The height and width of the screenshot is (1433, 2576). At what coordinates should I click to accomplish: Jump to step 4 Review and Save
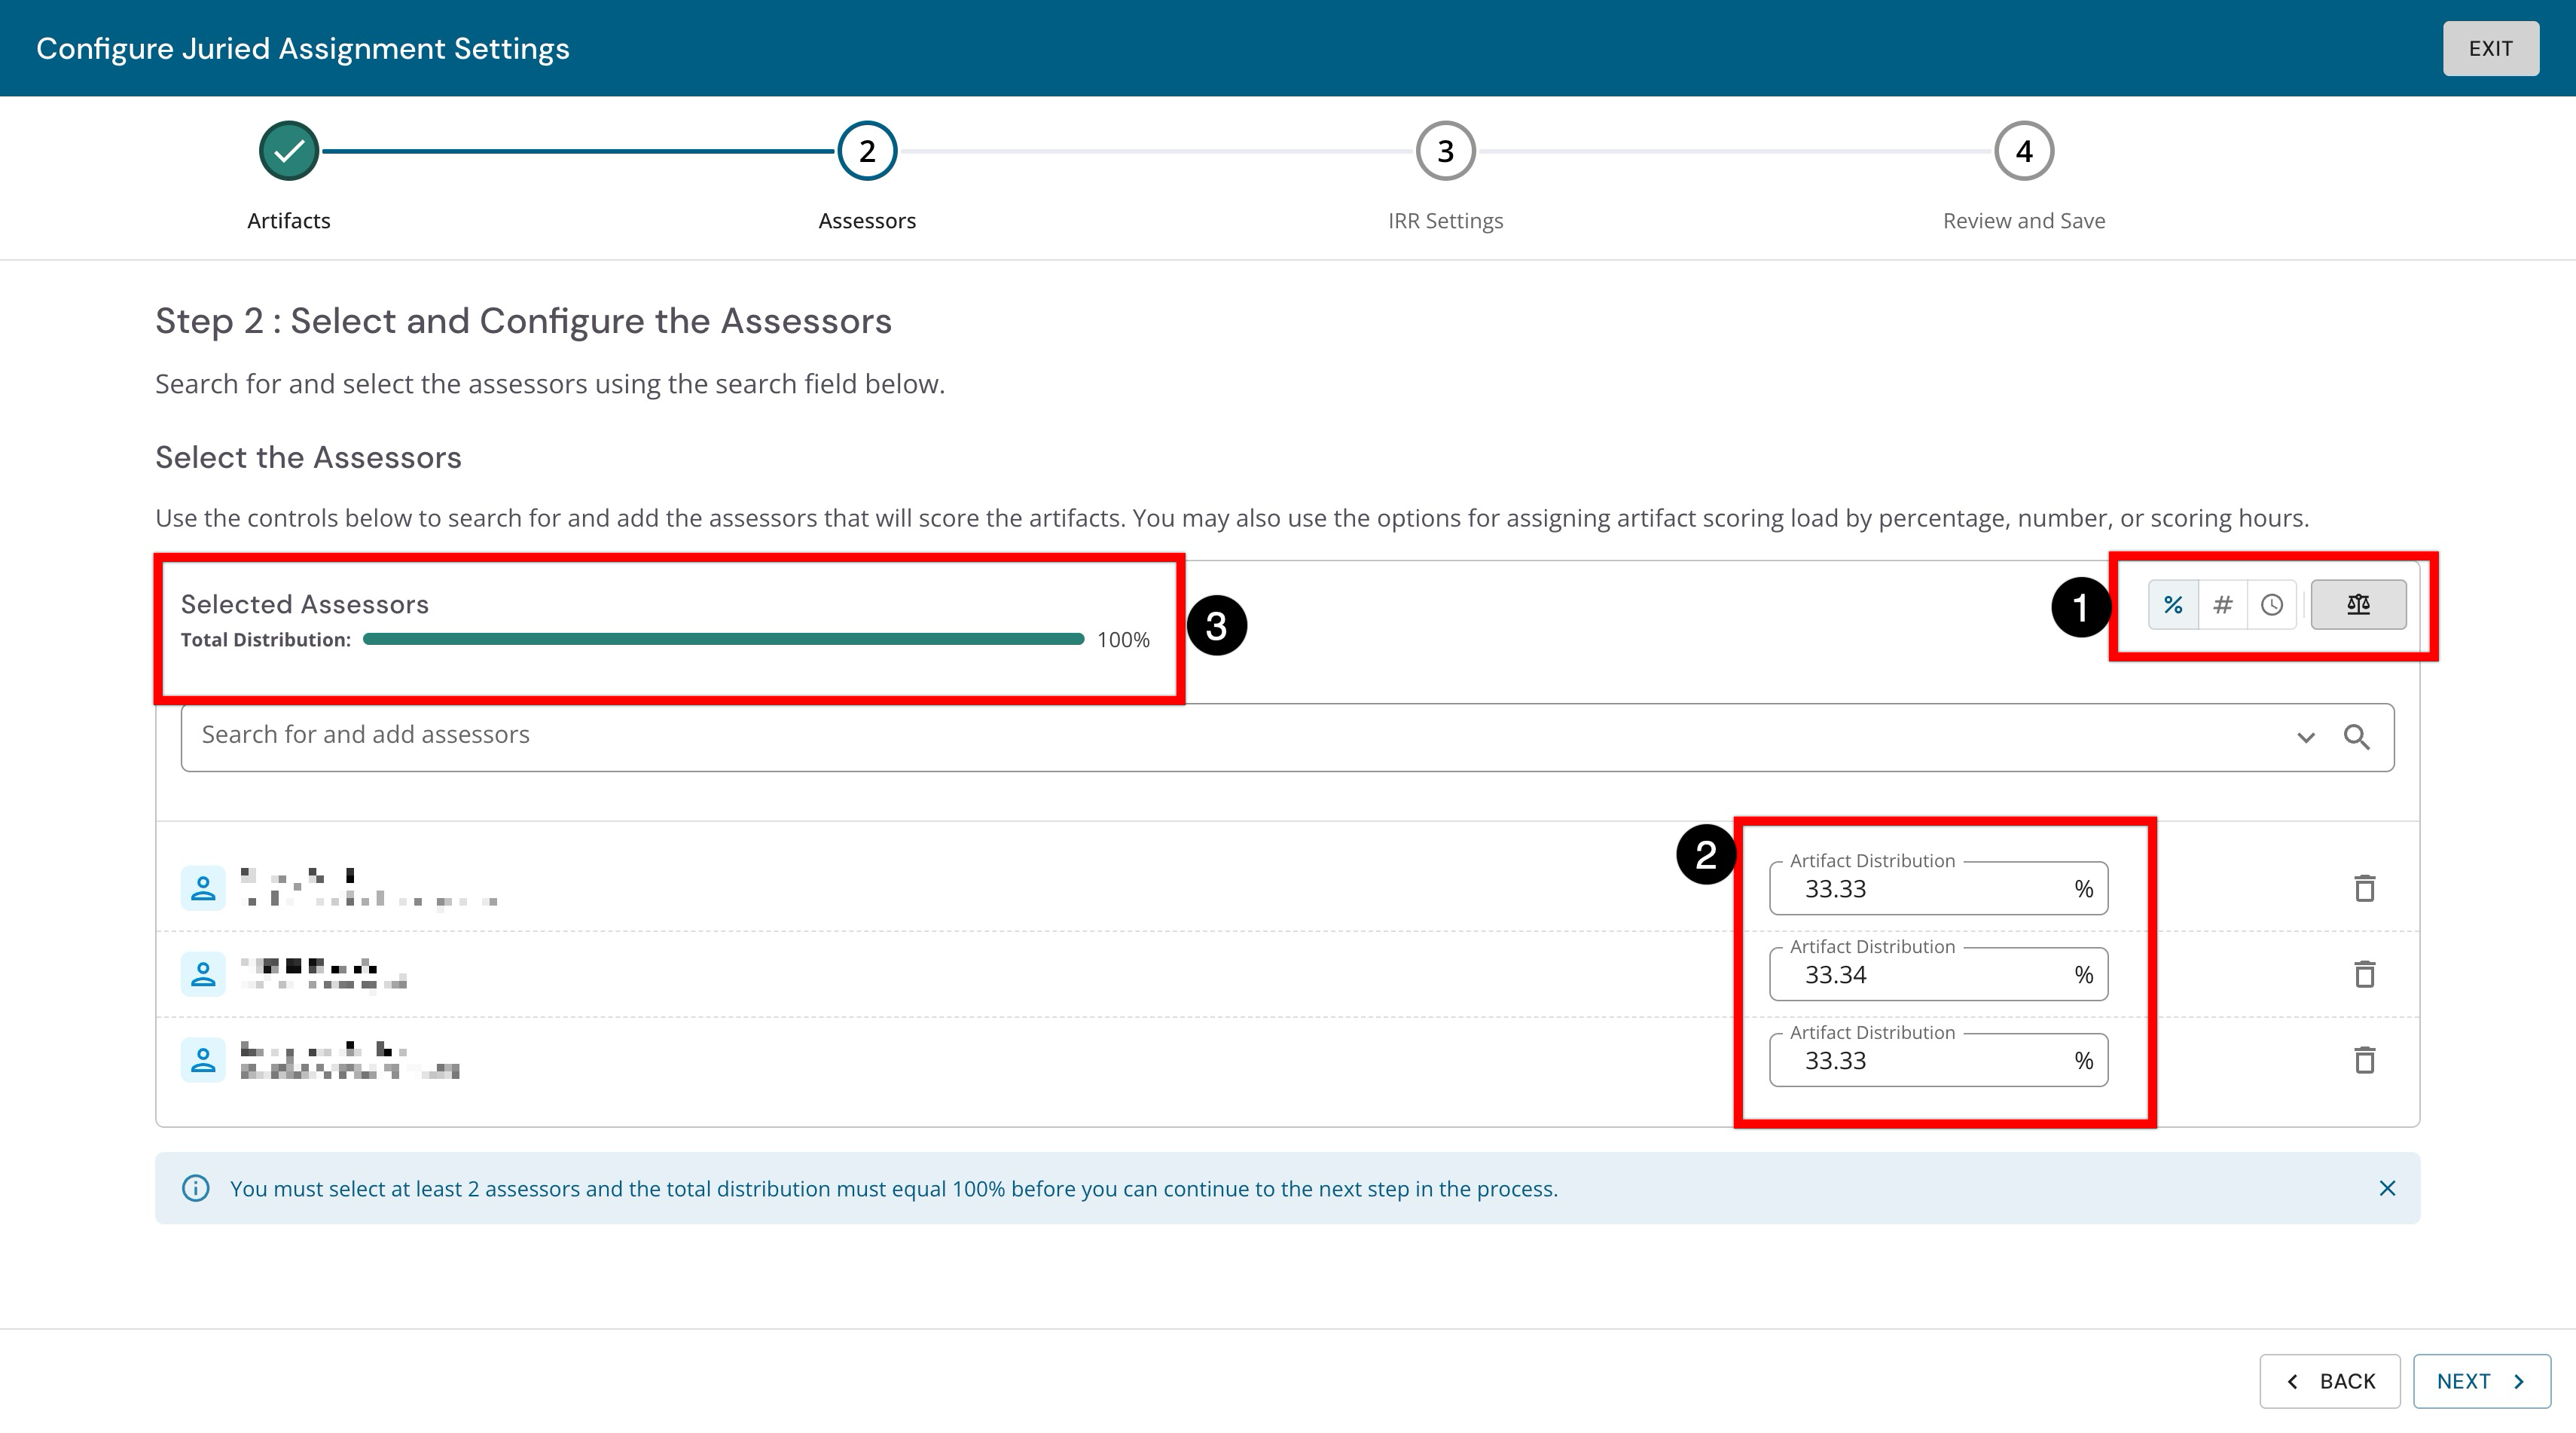(2024, 151)
